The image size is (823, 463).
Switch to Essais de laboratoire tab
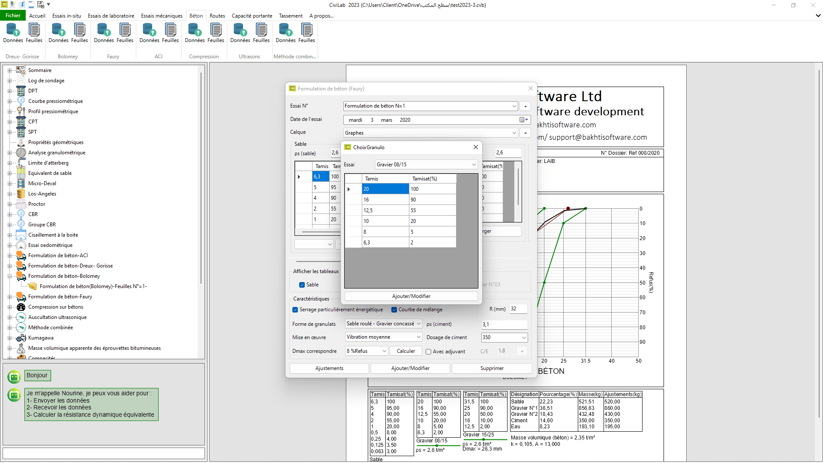coord(111,16)
